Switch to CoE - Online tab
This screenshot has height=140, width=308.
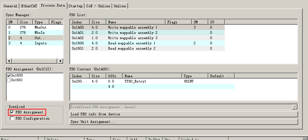coord(98,6)
